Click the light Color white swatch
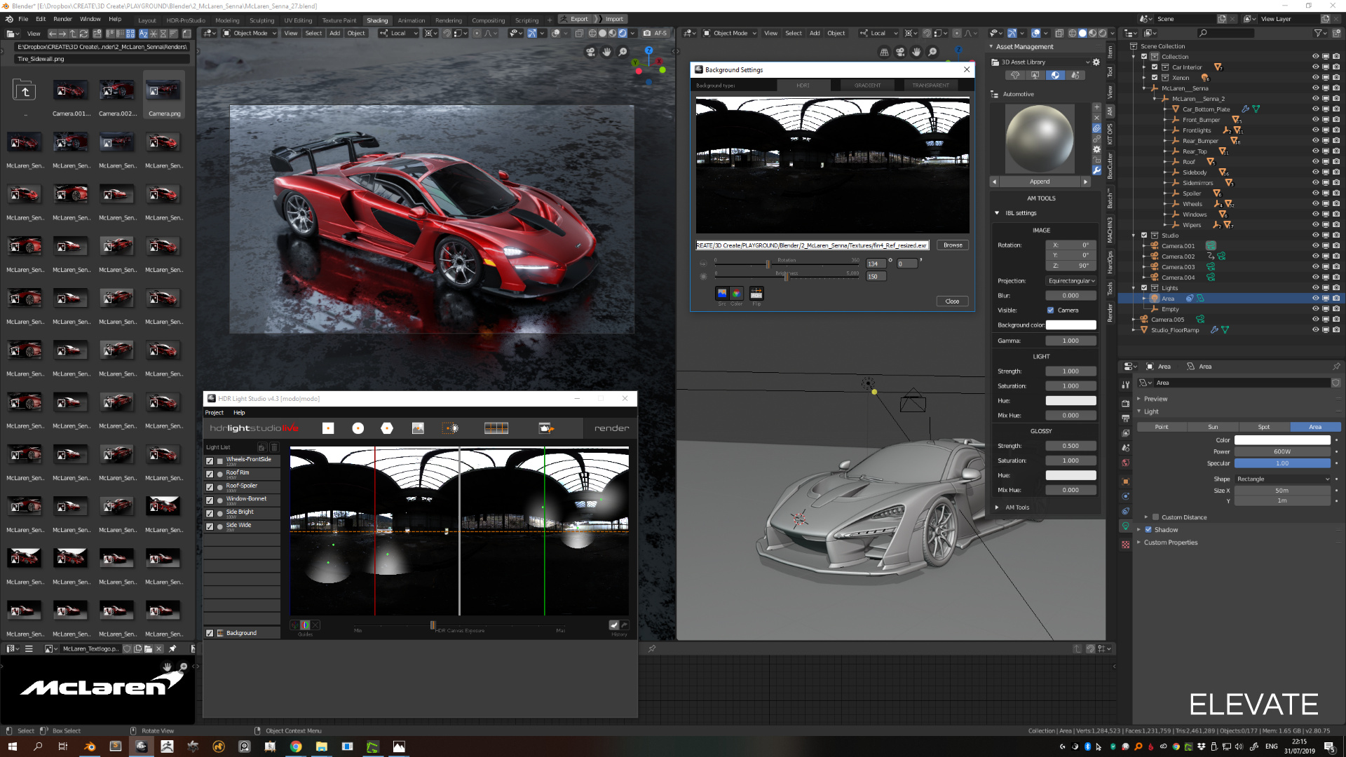This screenshot has width=1346, height=757. pyautogui.click(x=1282, y=440)
